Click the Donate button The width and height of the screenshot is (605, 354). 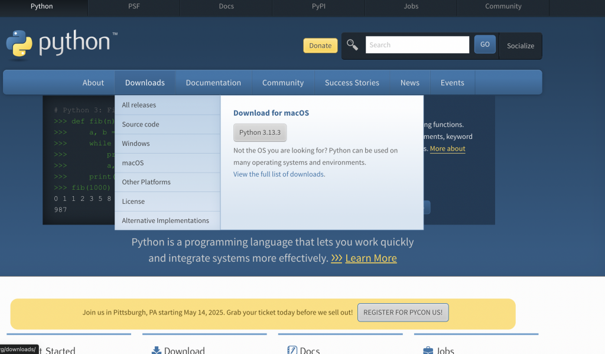point(320,46)
